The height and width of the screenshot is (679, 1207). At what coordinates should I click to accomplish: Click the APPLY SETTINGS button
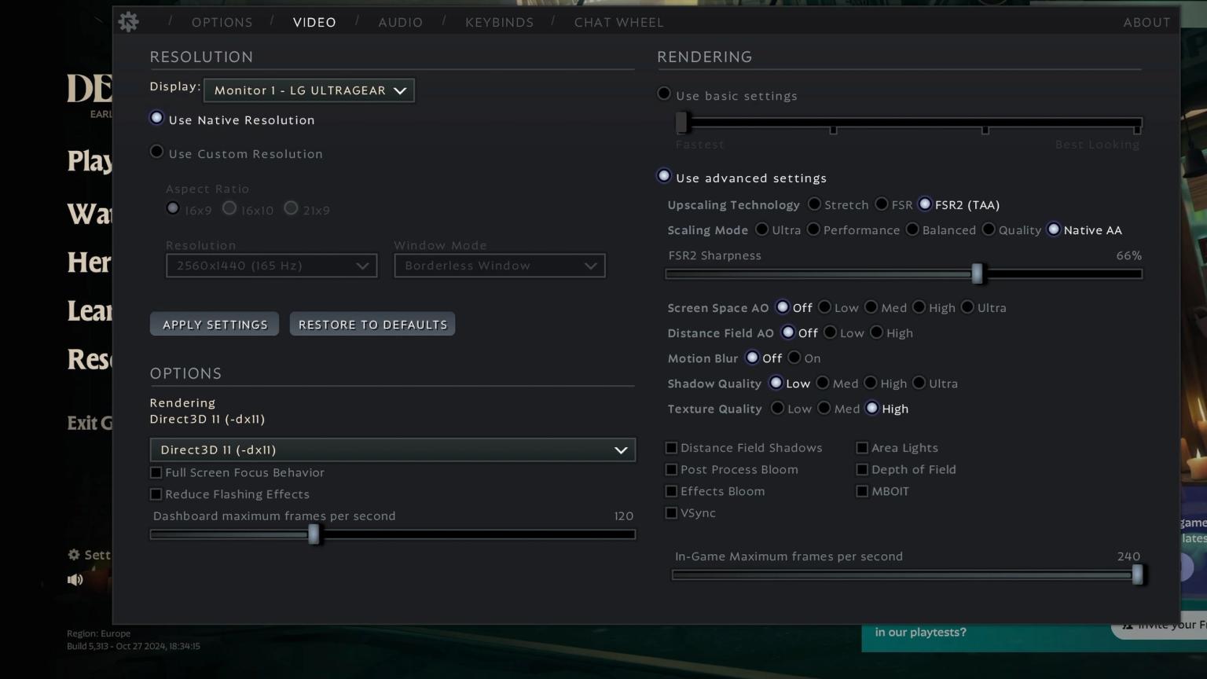pos(214,324)
